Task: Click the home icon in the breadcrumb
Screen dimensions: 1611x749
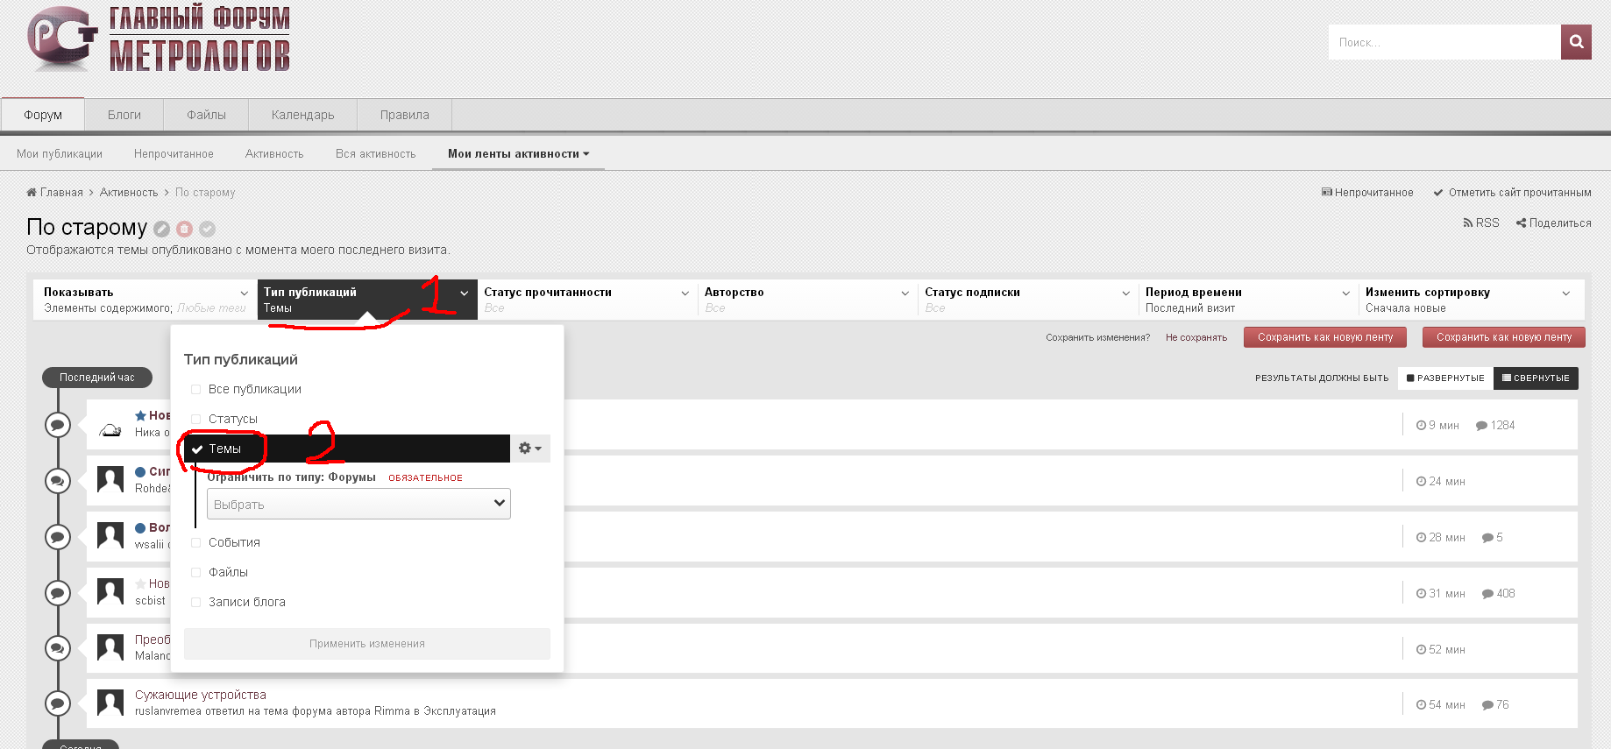Action: (32, 193)
